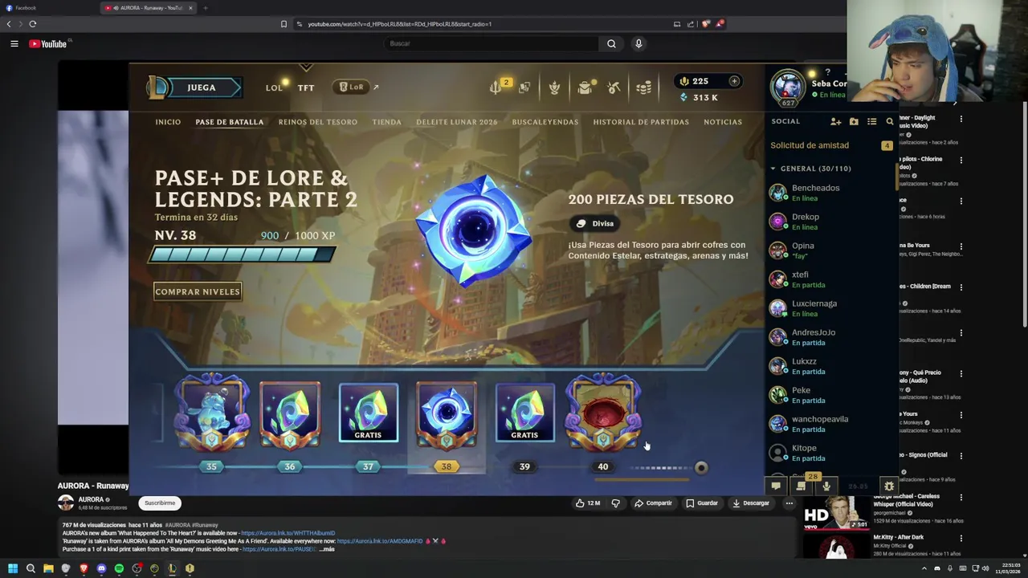Open options for the Daylight recommended video

[961, 119]
